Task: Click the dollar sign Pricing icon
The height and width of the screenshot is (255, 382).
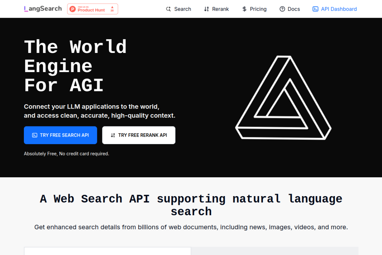Action: tap(244, 9)
